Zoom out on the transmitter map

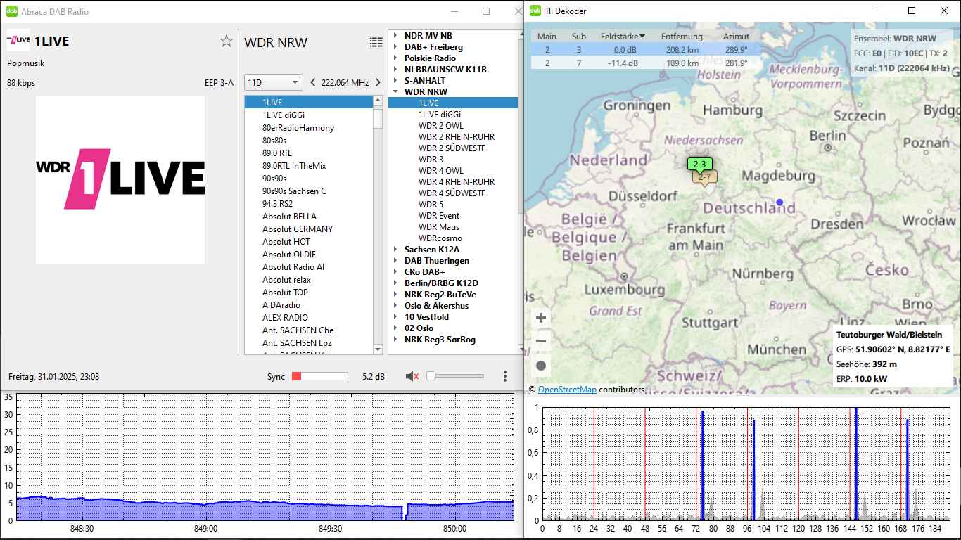coord(541,342)
